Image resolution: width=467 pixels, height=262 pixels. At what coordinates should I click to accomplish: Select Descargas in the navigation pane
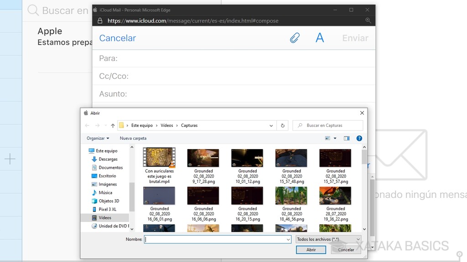coord(108,159)
